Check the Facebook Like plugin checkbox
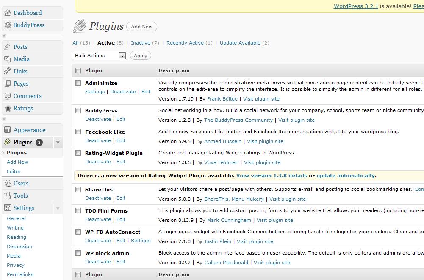Viewport: 424px width, 280px height. click(x=78, y=132)
